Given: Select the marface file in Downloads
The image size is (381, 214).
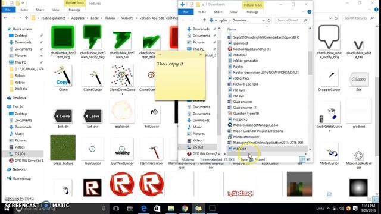Looking at the screenshot, I should (239, 148).
